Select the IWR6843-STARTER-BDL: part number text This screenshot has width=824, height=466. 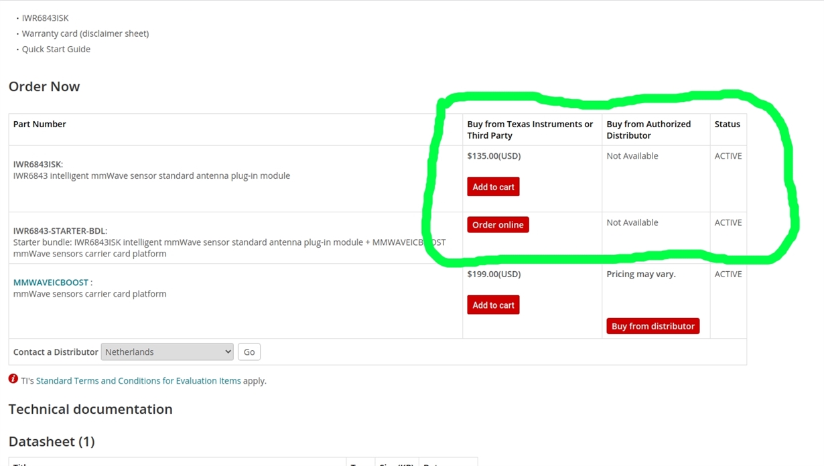point(60,231)
